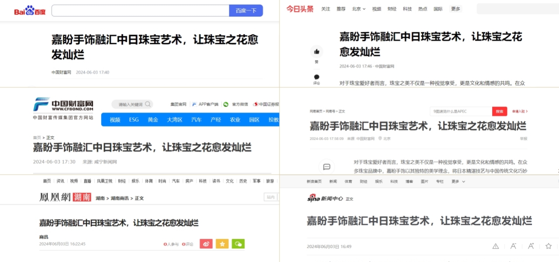Click the report warning triangle icon on Sina
The image size is (559, 262).
[x=495, y=246]
